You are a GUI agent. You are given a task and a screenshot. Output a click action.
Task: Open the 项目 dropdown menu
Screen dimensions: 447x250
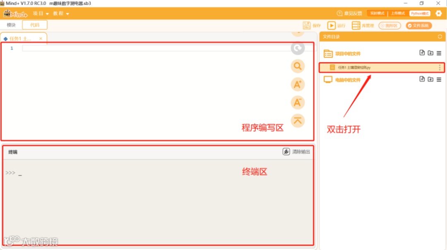(41, 13)
